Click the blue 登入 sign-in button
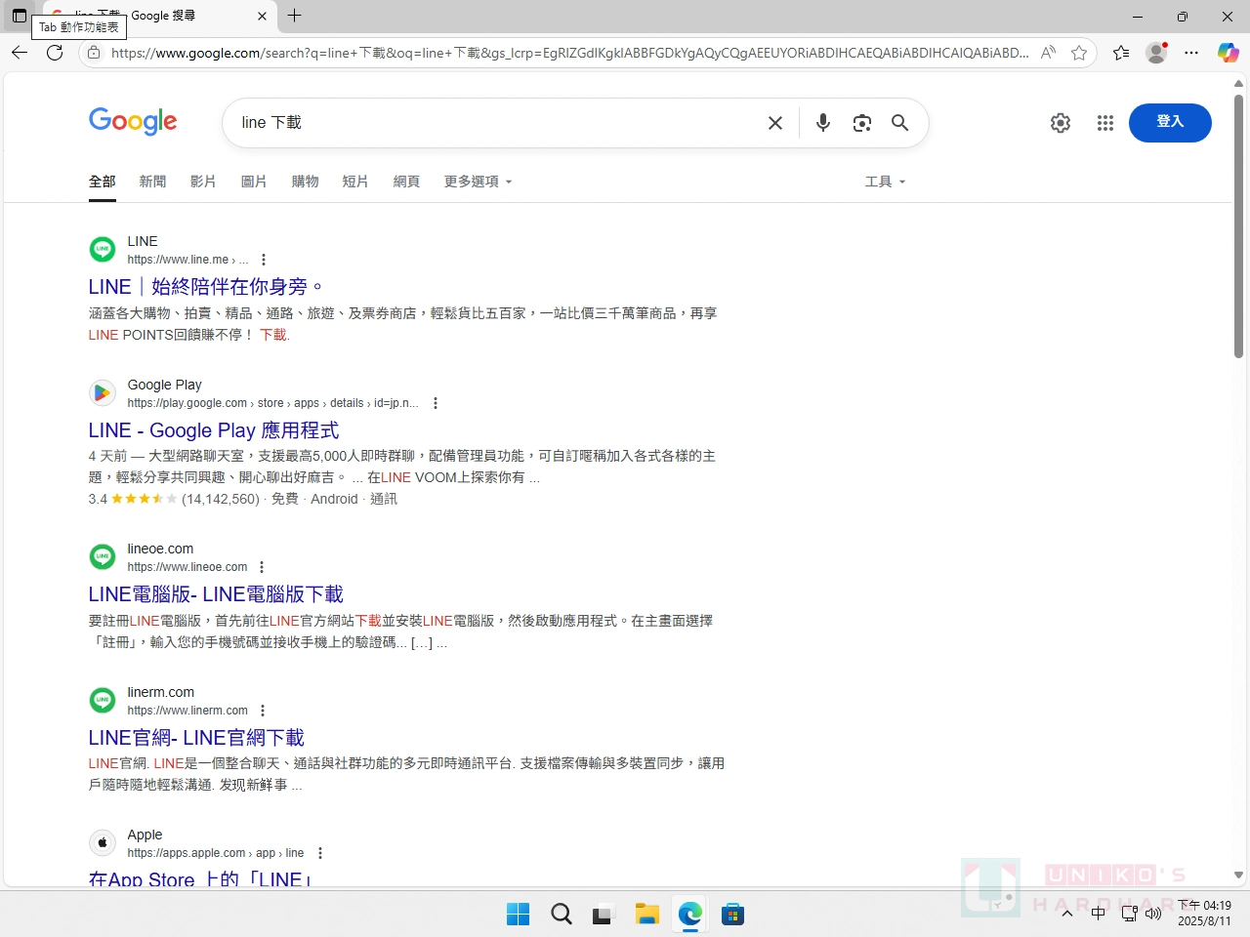1250x937 pixels. [x=1170, y=123]
